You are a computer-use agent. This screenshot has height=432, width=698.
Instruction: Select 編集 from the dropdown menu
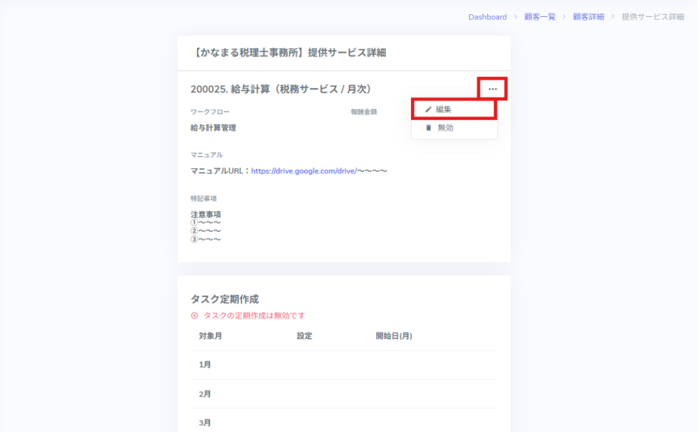tap(444, 109)
